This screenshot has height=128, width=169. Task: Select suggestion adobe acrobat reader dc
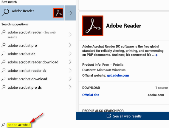[x=27, y=71]
